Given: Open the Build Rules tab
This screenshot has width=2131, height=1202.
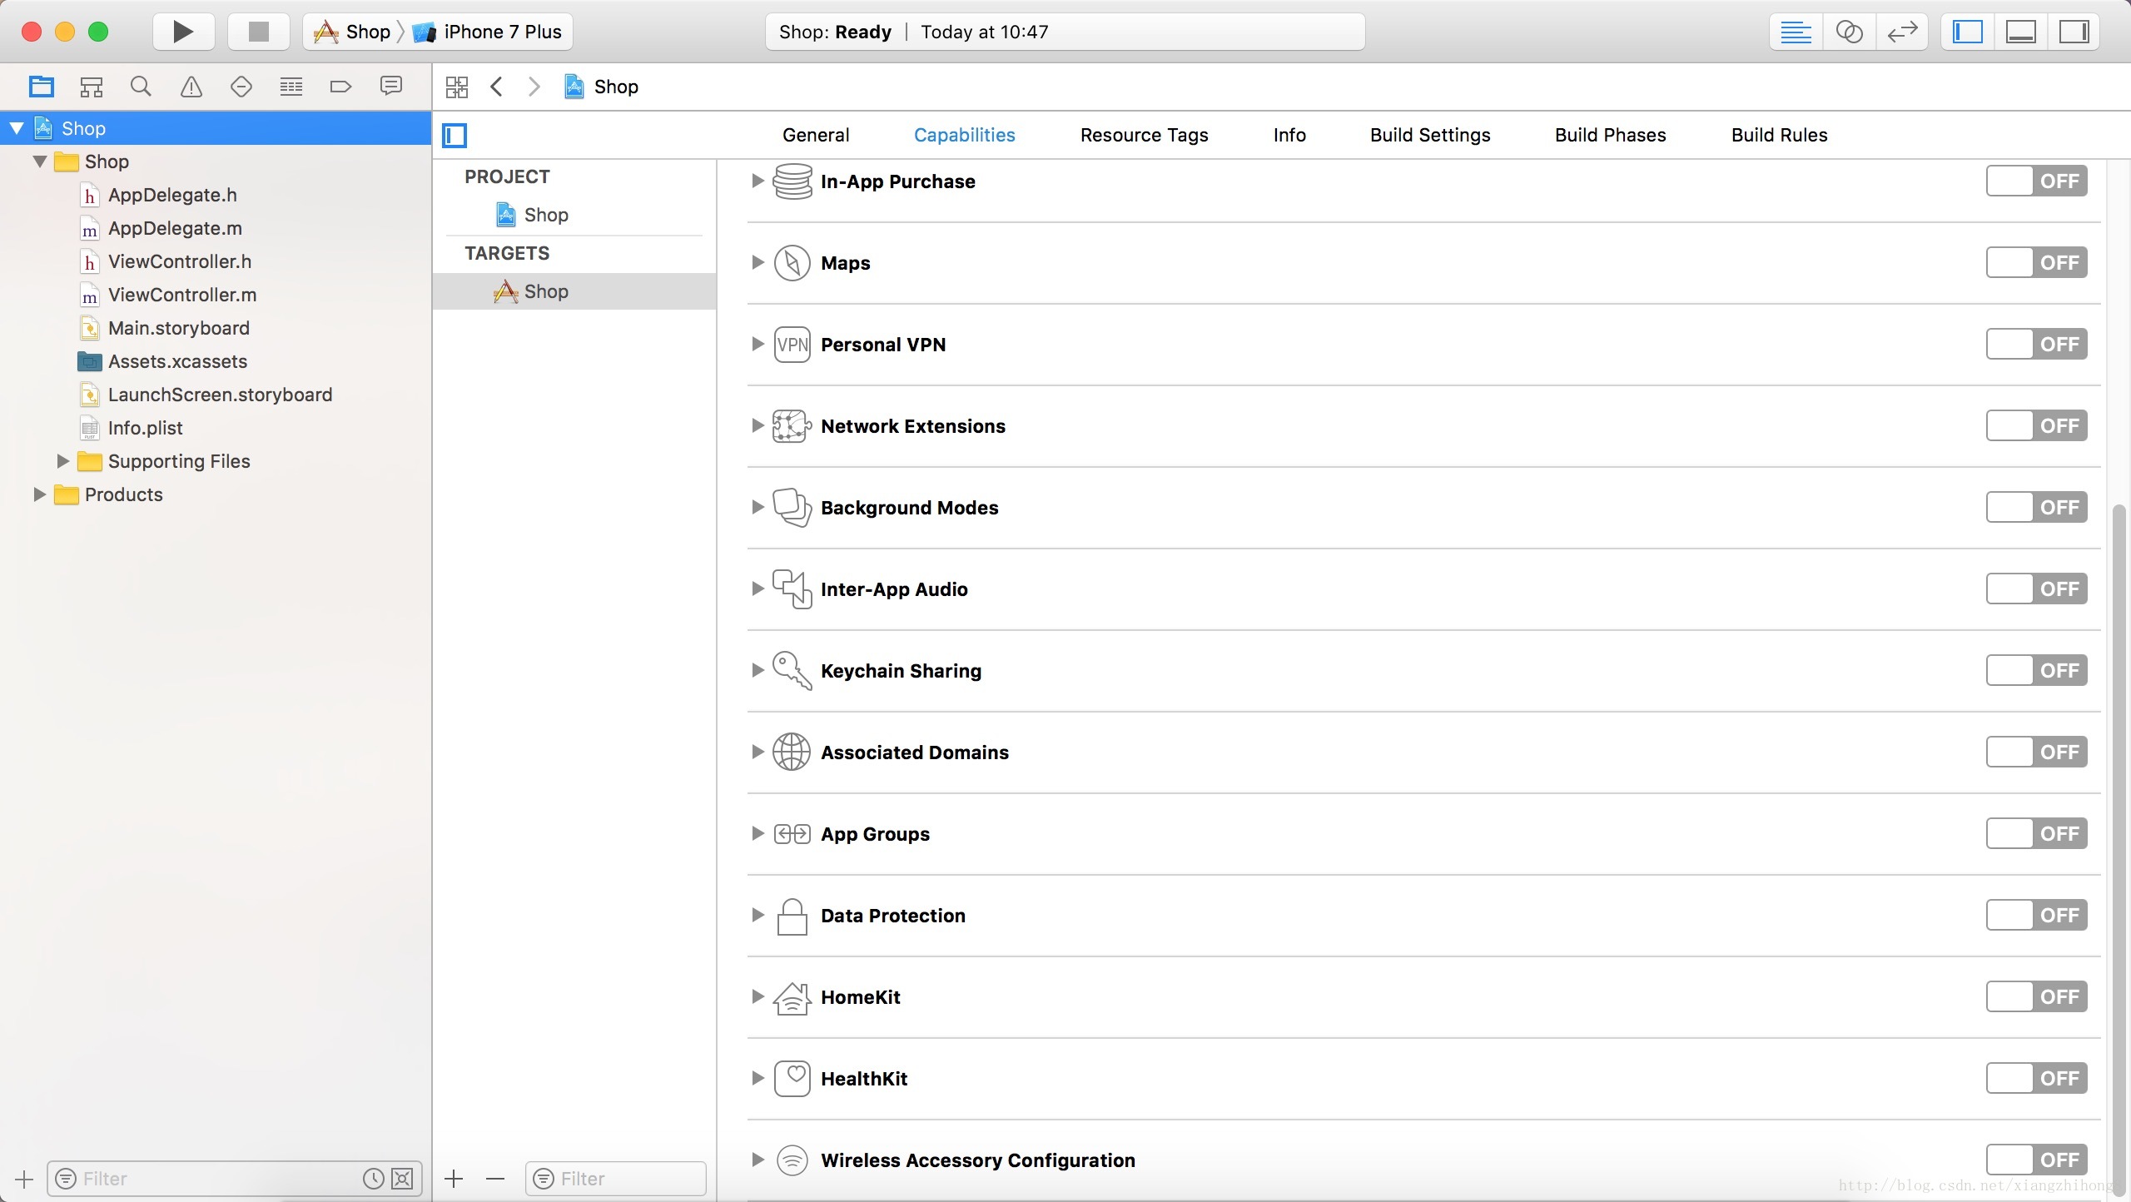Looking at the screenshot, I should pos(1779,135).
